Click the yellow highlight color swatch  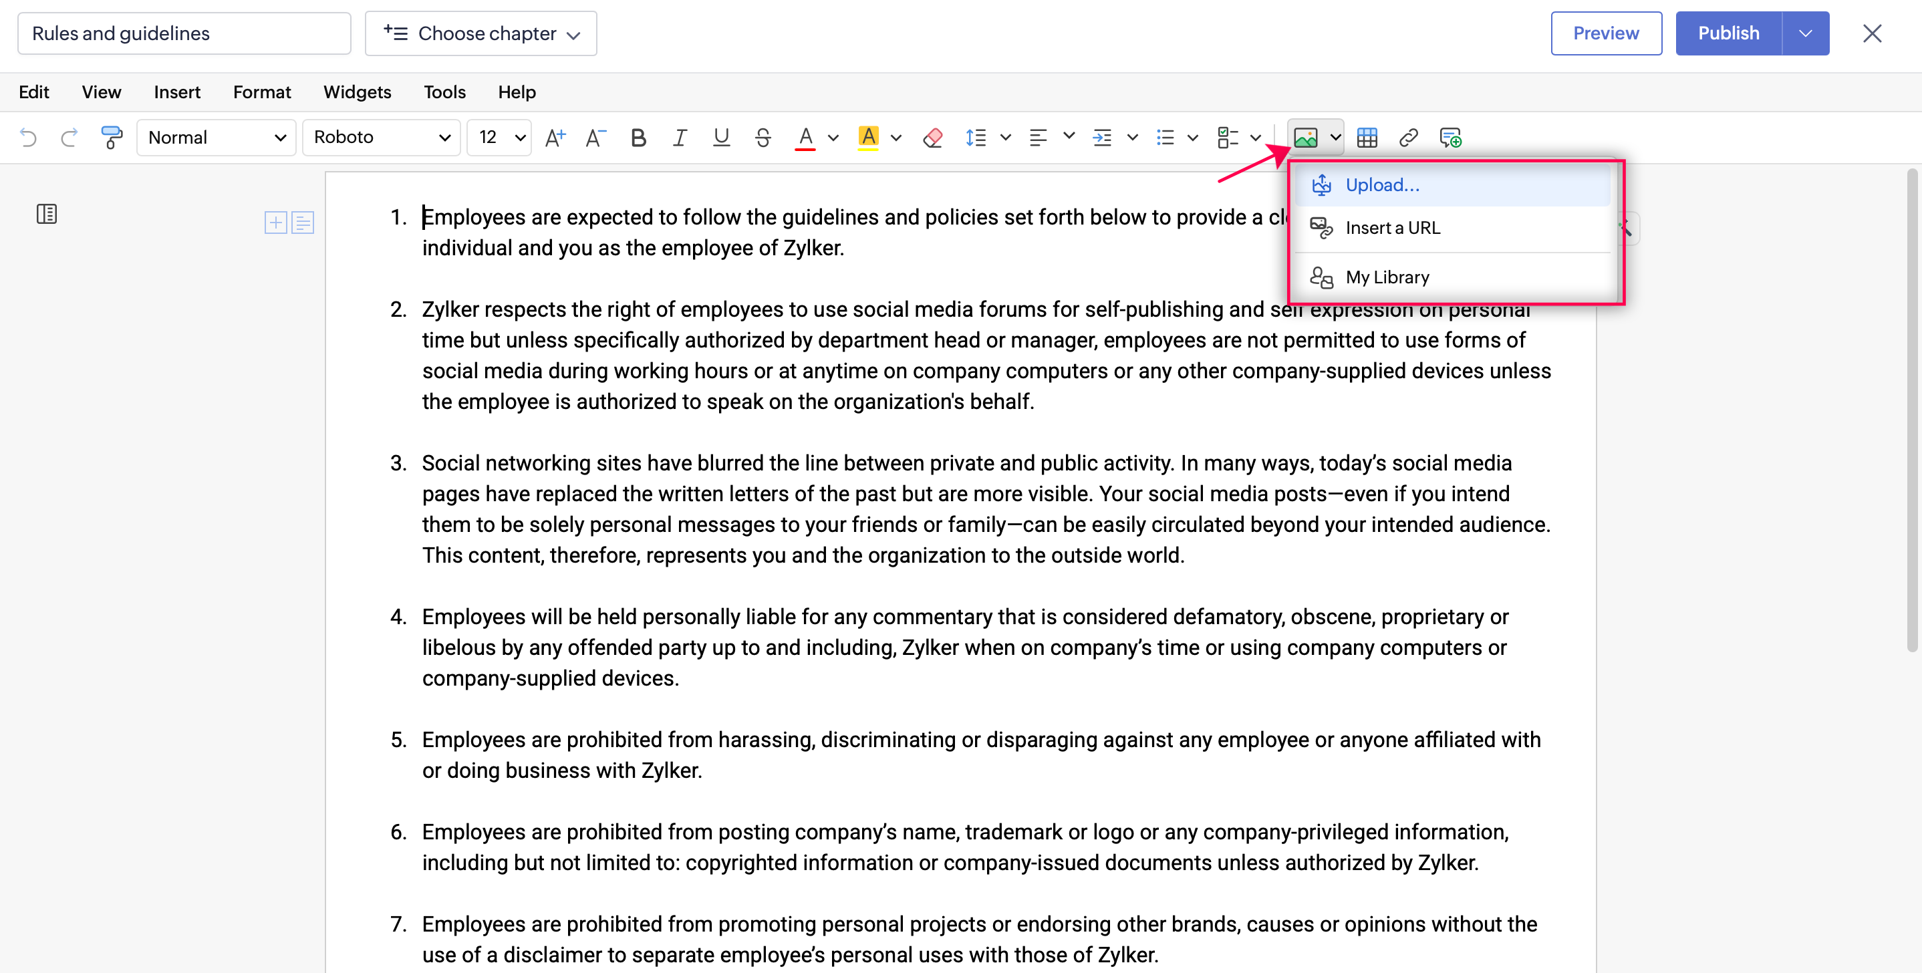pyautogui.click(x=867, y=137)
